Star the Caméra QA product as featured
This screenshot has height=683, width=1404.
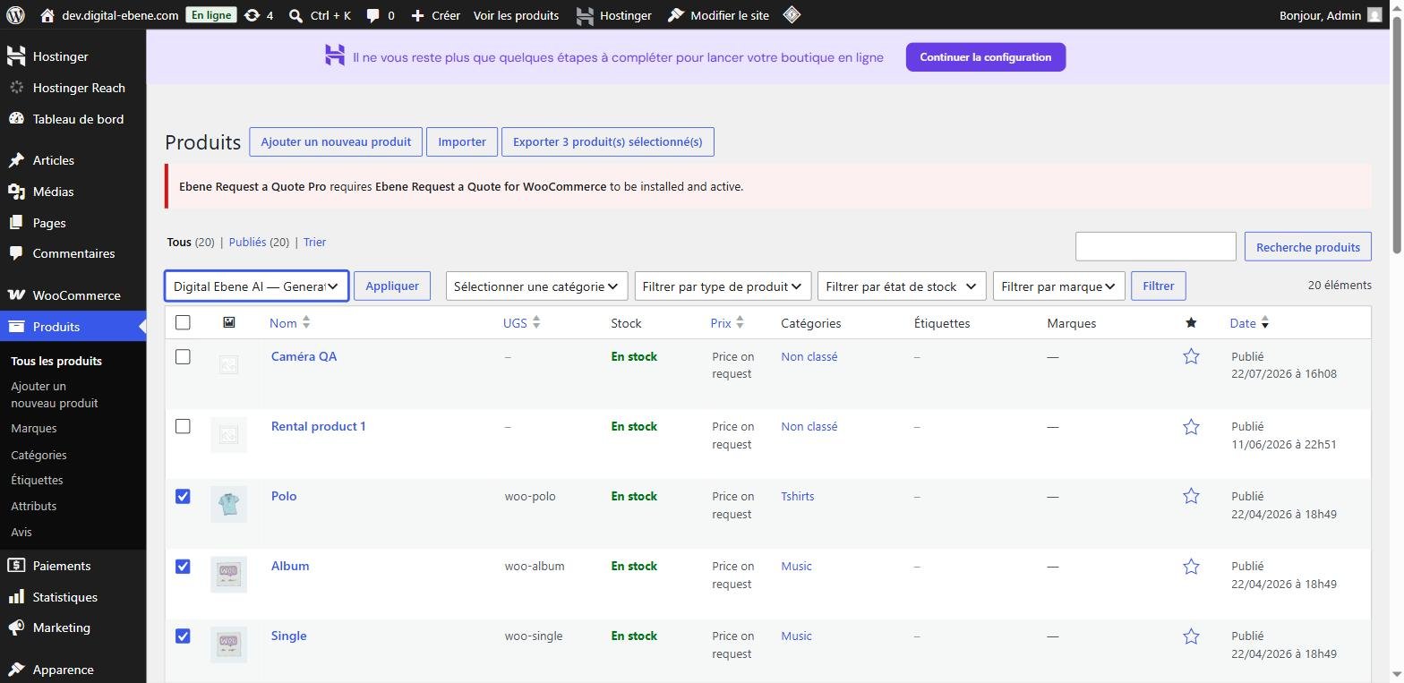(x=1191, y=357)
